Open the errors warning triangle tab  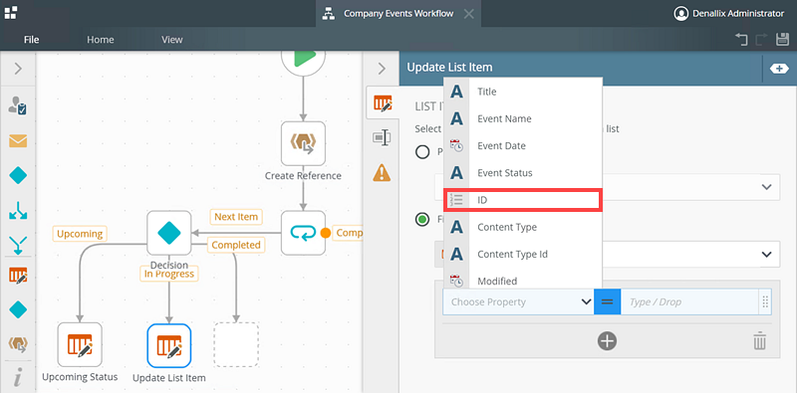(x=382, y=173)
